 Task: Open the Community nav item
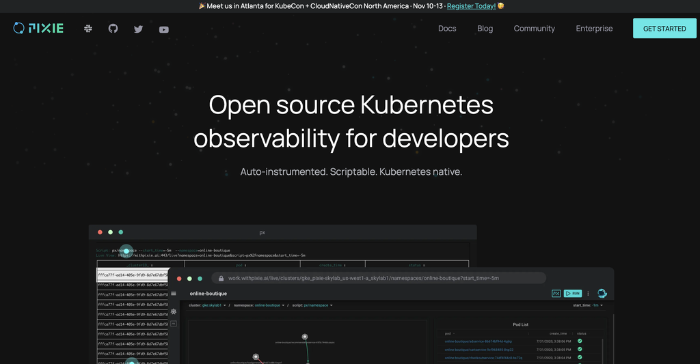point(534,29)
